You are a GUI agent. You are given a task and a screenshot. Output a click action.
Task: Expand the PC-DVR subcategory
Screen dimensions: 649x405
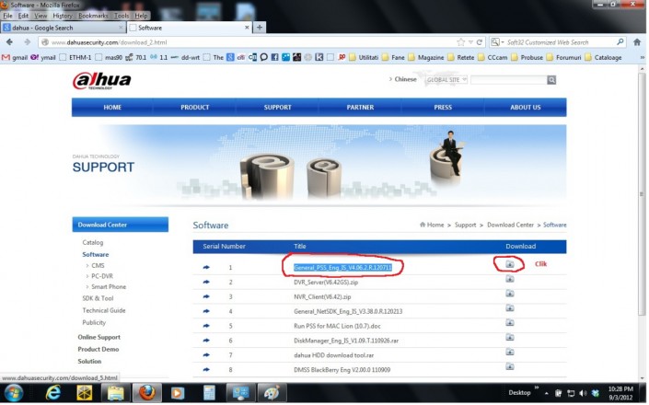click(101, 276)
